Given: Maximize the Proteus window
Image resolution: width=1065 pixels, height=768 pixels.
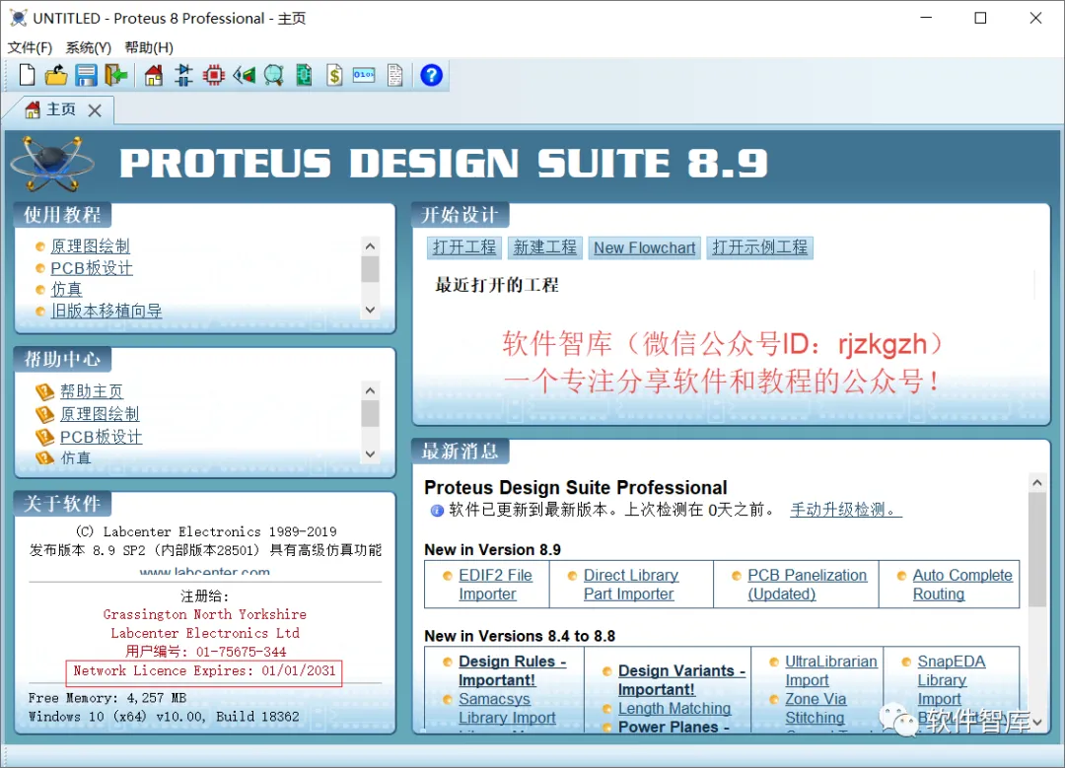Looking at the screenshot, I should pyautogui.click(x=981, y=19).
